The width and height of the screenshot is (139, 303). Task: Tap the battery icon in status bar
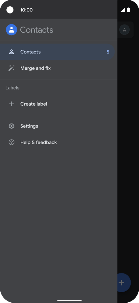(x=129, y=10)
